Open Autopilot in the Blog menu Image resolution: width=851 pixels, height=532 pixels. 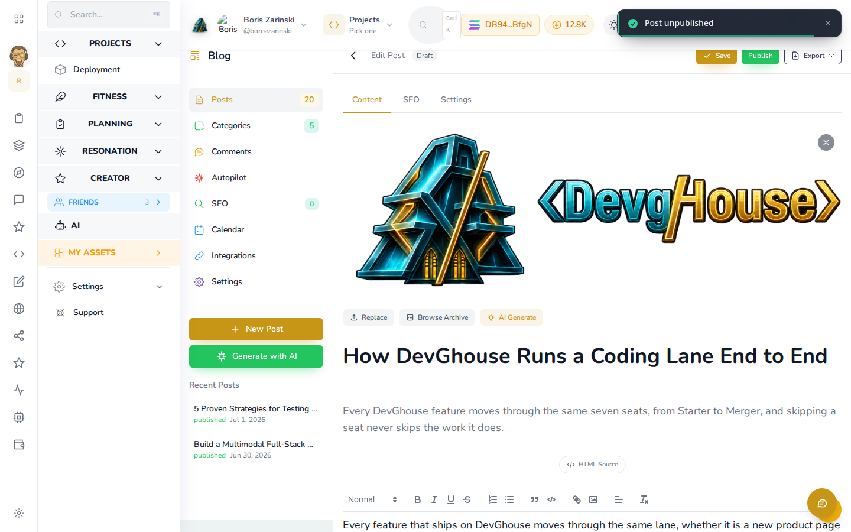[x=256, y=177]
